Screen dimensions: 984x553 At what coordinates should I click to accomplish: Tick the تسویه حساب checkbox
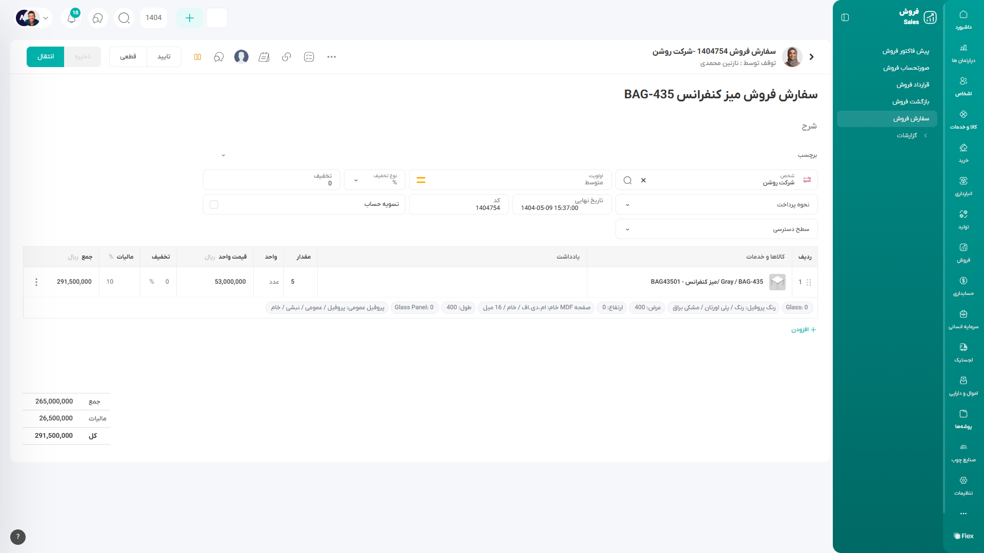point(214,204)
